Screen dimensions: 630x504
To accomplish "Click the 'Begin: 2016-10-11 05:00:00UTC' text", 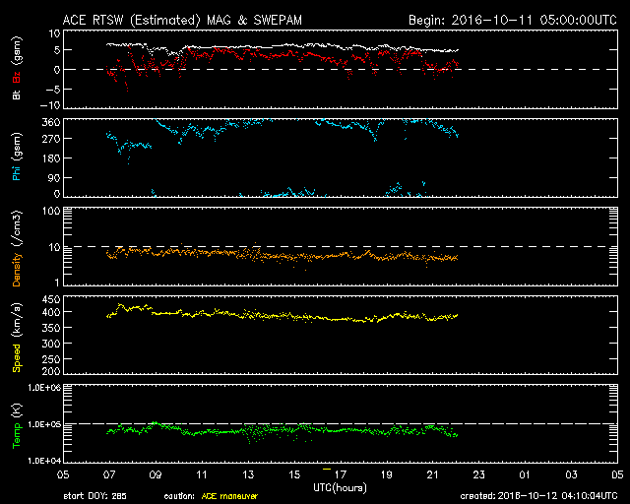I will [513, 20].
